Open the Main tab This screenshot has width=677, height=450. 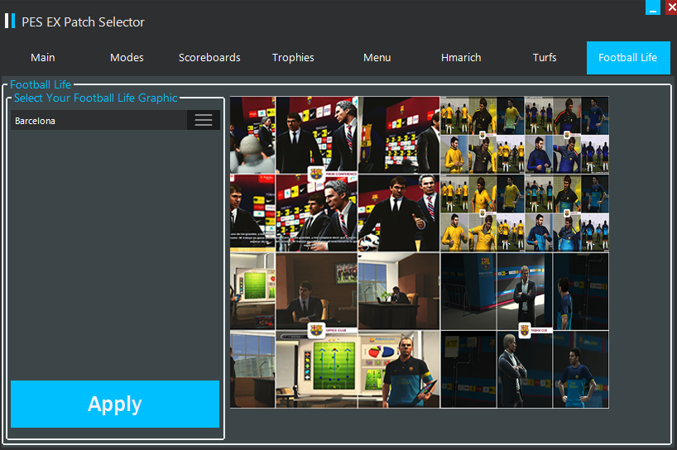(43, 58)
